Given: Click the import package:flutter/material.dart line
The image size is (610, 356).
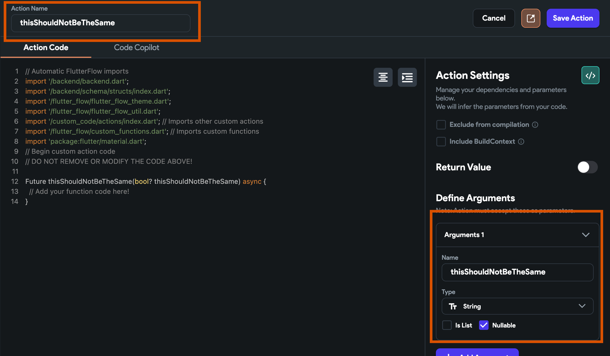Looking at the screenshot, I should [x=86, y=141].
